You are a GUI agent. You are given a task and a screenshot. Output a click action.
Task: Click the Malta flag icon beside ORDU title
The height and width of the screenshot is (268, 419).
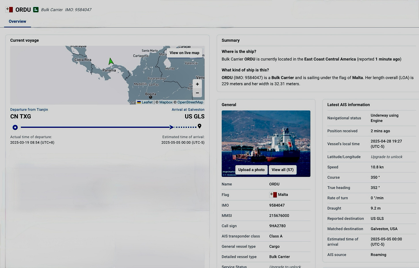(x=9, y=10)
